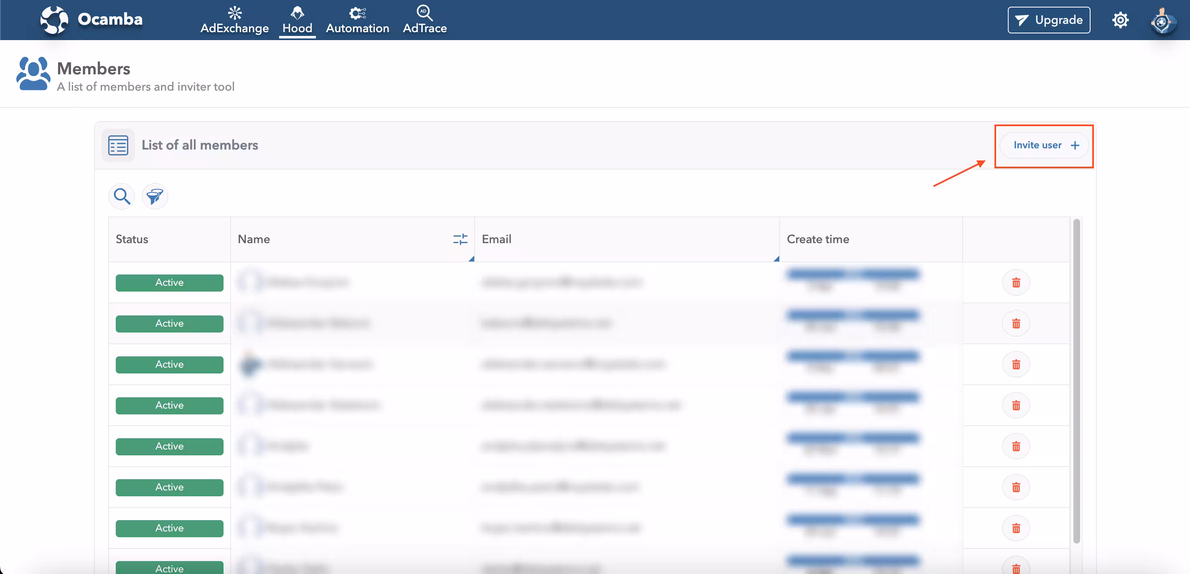Click the search magnifier icon
Screen dimensions: 1190x574
click(122, 196)
